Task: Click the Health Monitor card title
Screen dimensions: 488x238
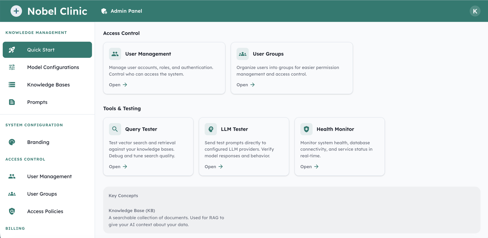Action: click(x=335, y=129)
